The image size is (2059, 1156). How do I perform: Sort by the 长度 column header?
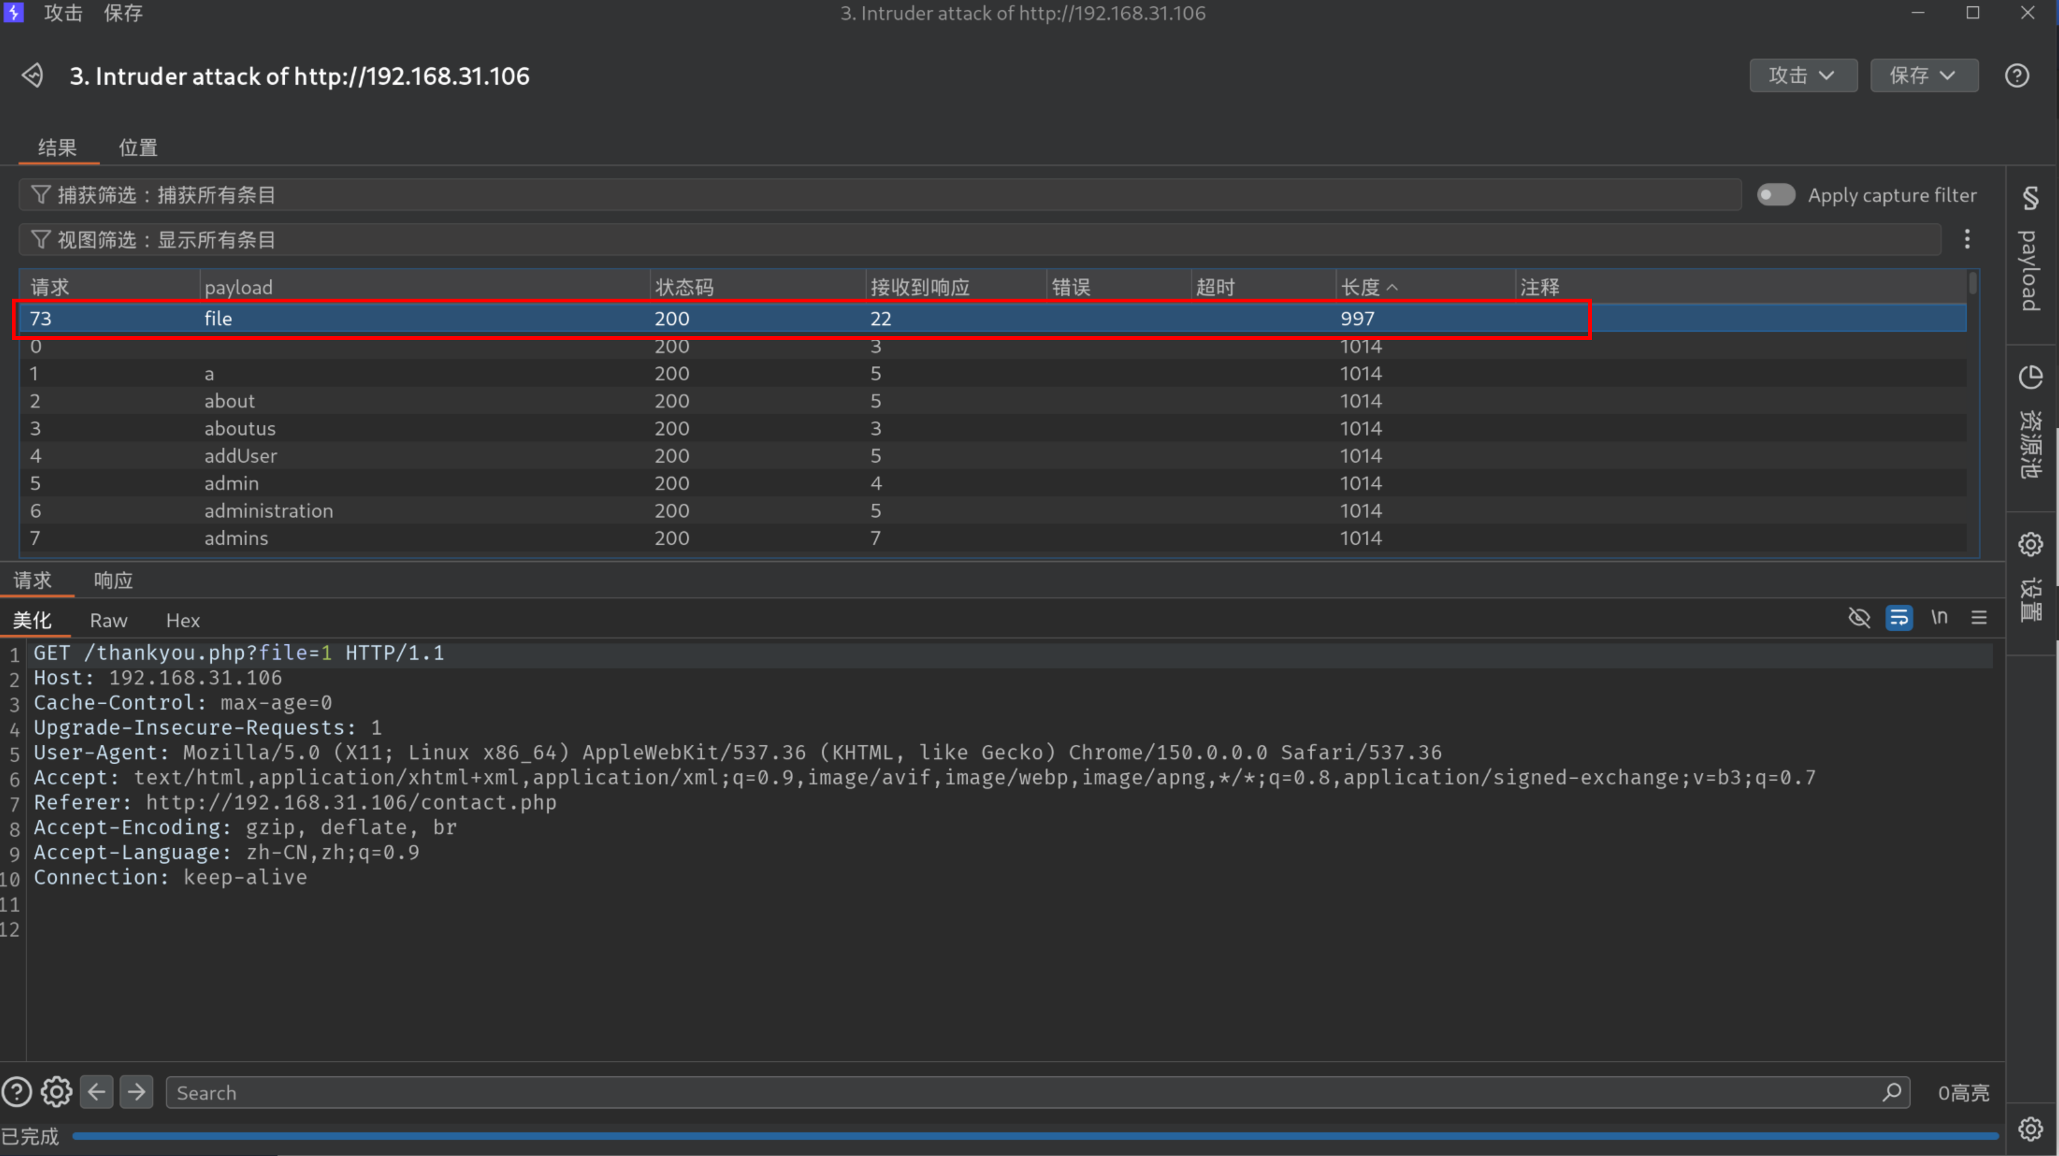[1425, 287]
